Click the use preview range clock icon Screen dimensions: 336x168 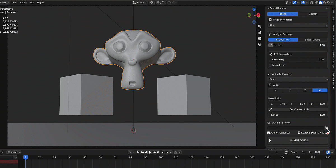(286, 152)
